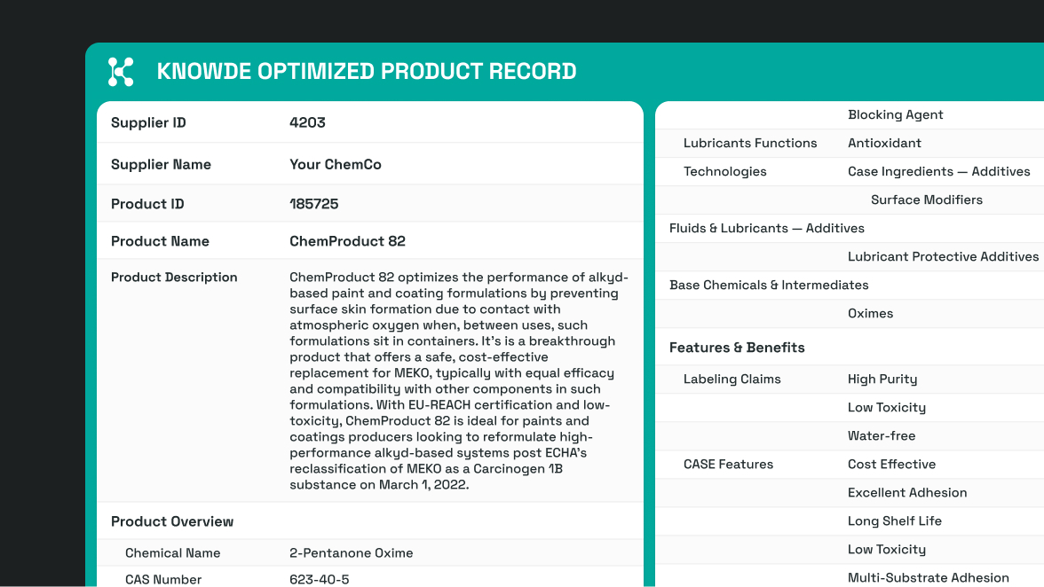Screen dimensions: 1044x587
Task: Select the CAS Number 623-40-5
Action: click(x=319, y=579)
